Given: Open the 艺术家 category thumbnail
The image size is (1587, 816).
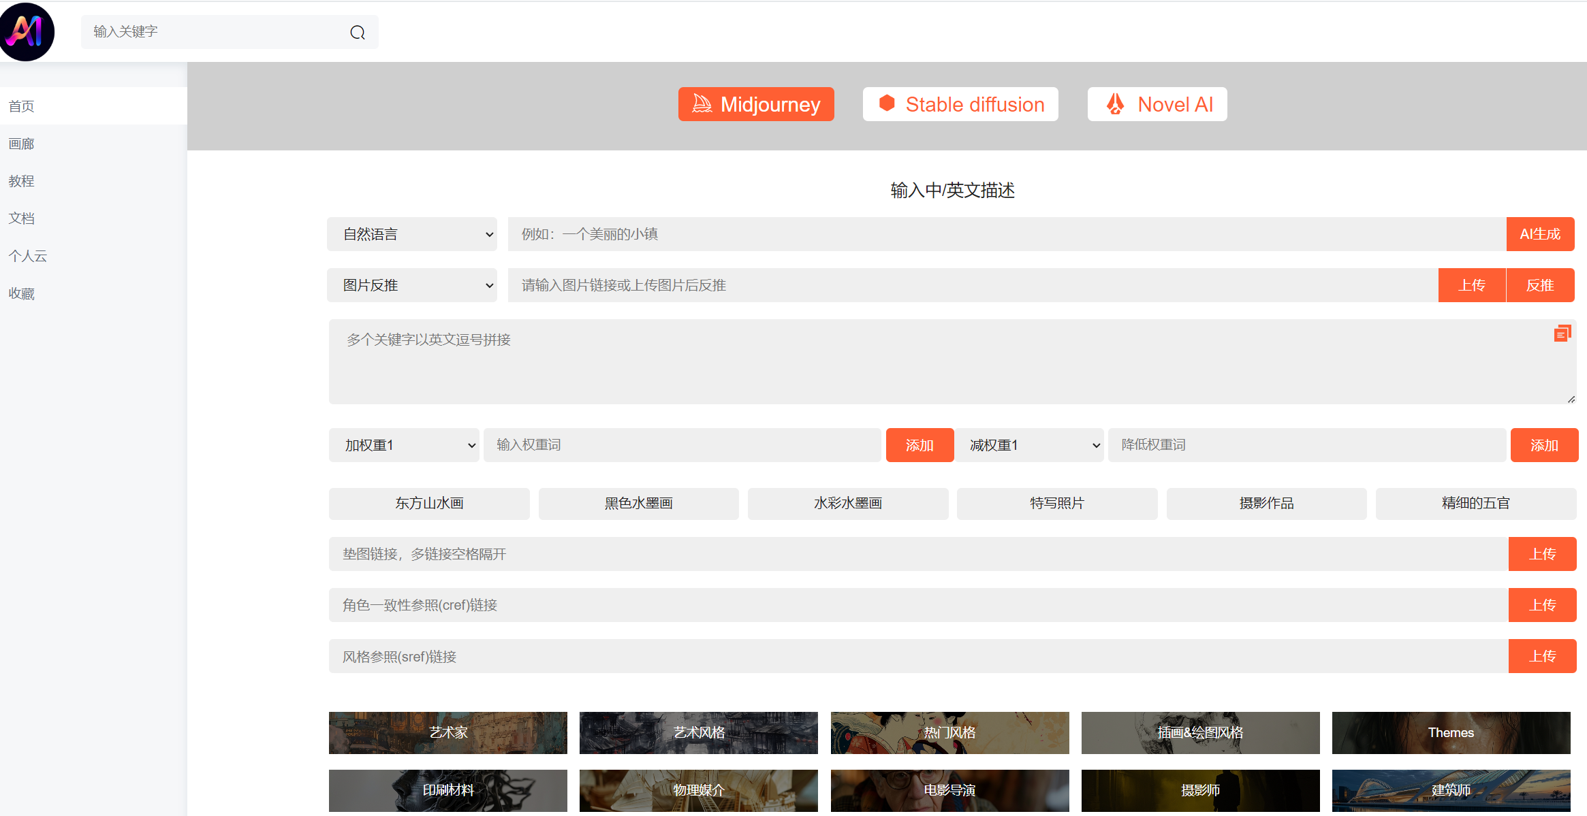Looking at the screenshot, I should (448, 733).
